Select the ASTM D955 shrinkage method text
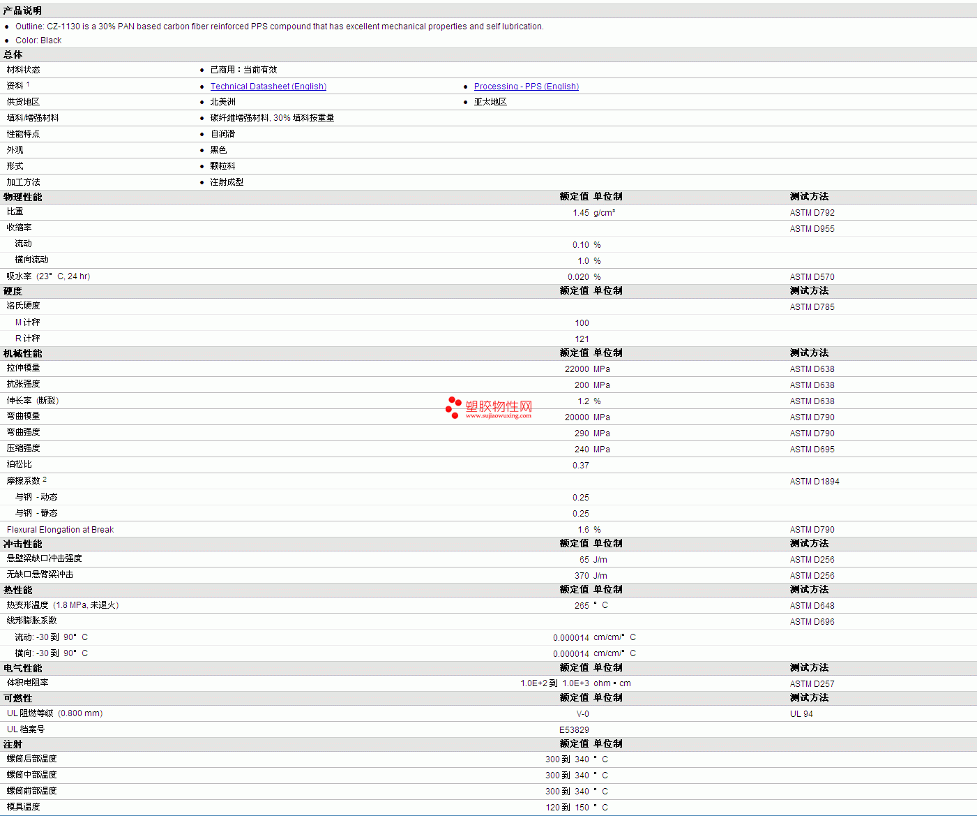 [x=812, y=229]
